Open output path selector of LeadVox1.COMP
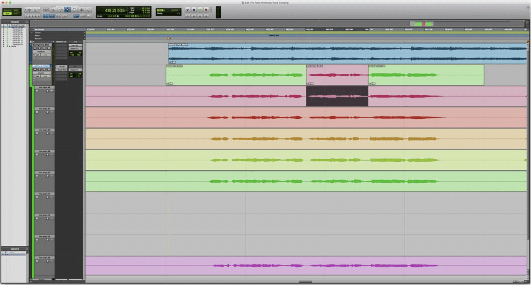 coord(75,70)
